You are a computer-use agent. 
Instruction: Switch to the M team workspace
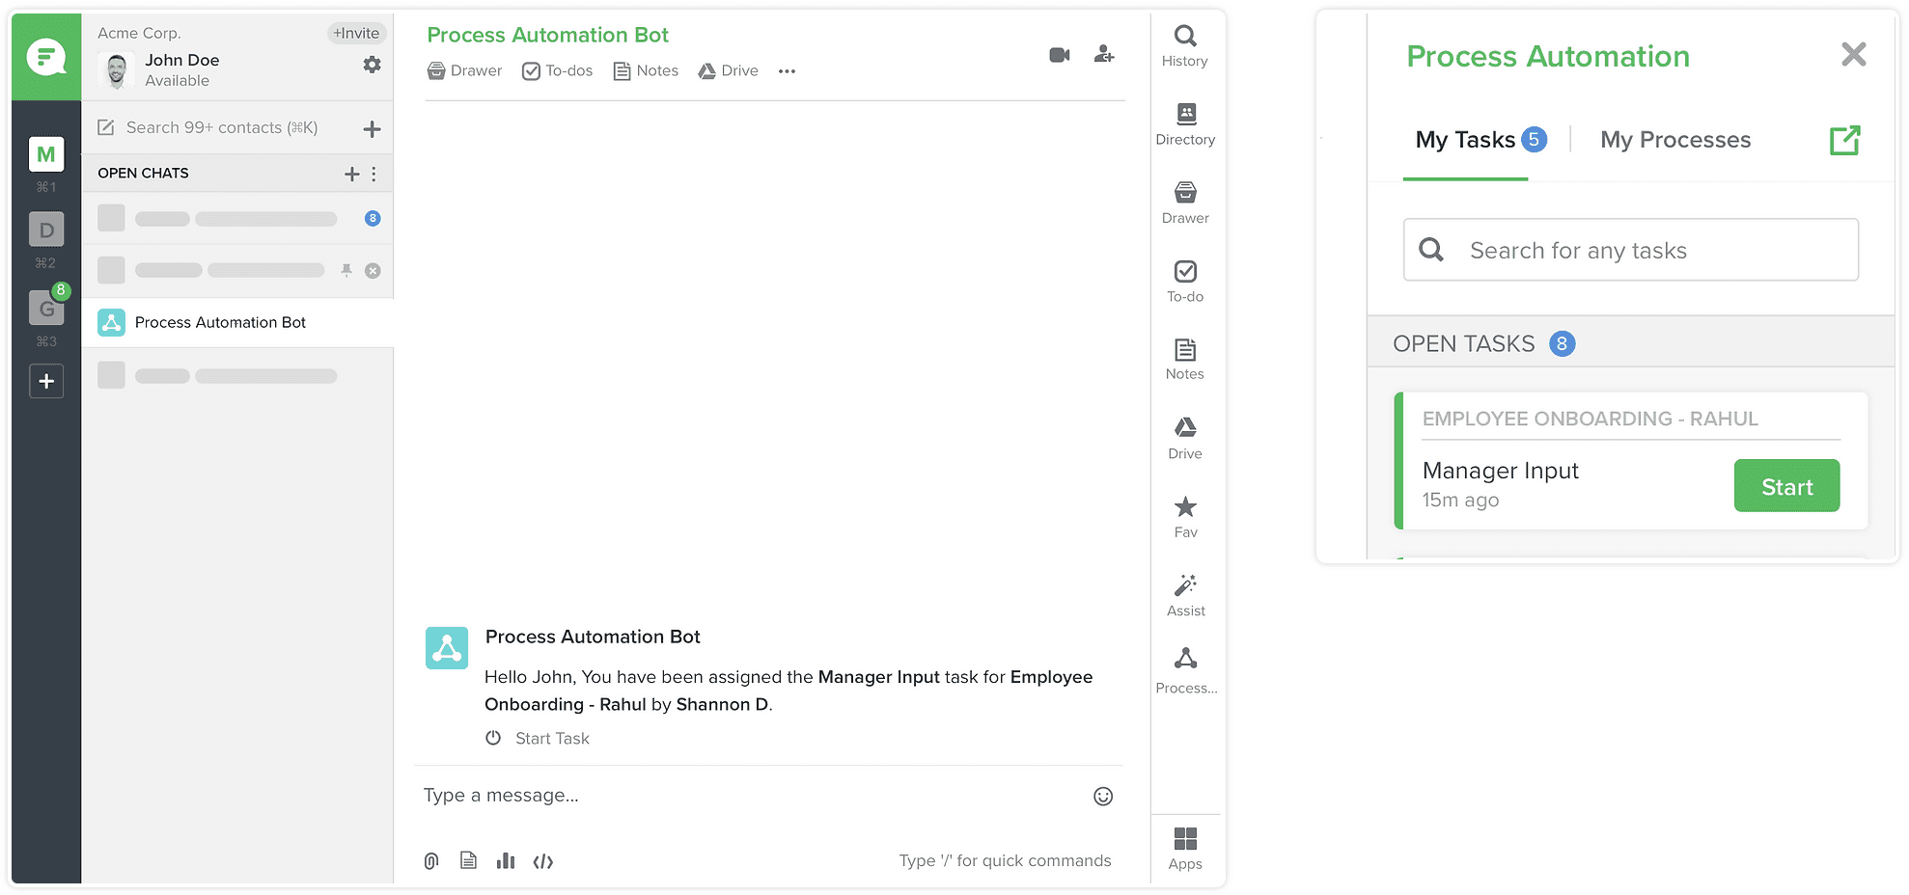tap(46, 154)
